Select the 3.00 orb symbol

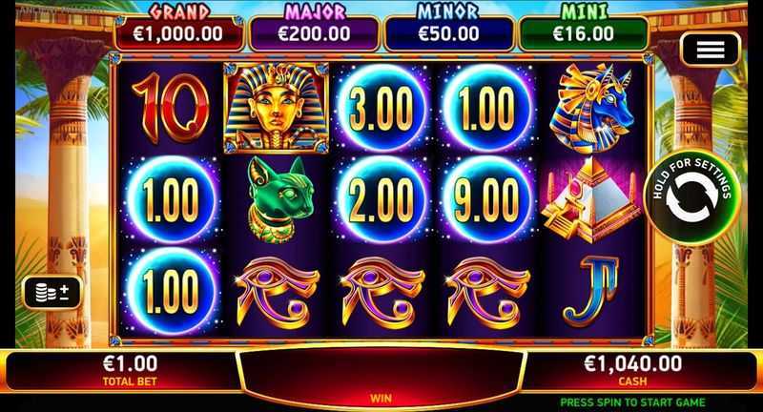(x=383, y=108)
